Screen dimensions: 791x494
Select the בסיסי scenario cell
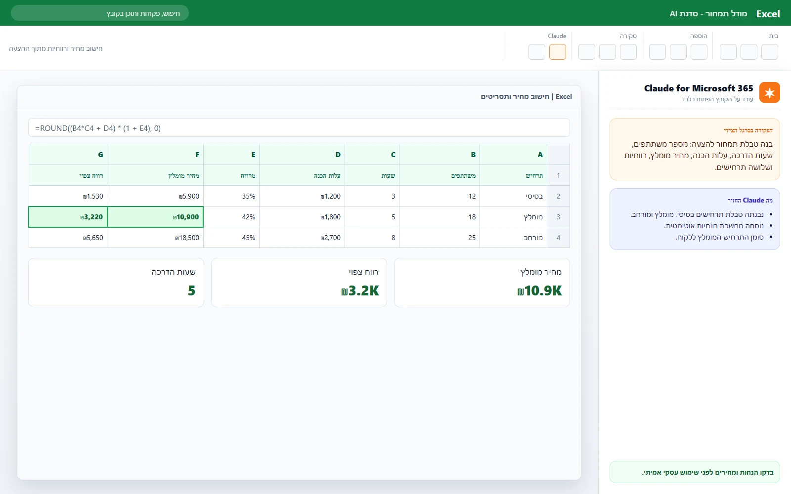513,196
